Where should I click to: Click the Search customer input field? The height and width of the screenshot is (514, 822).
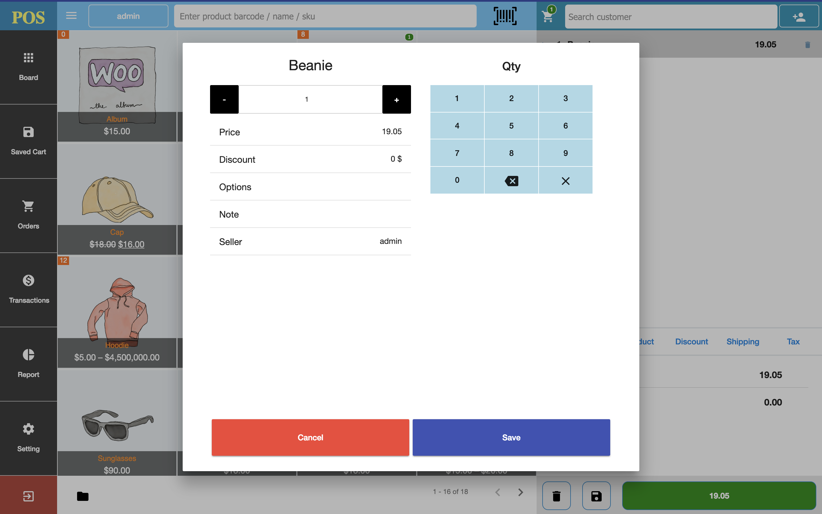pos(670,17)
